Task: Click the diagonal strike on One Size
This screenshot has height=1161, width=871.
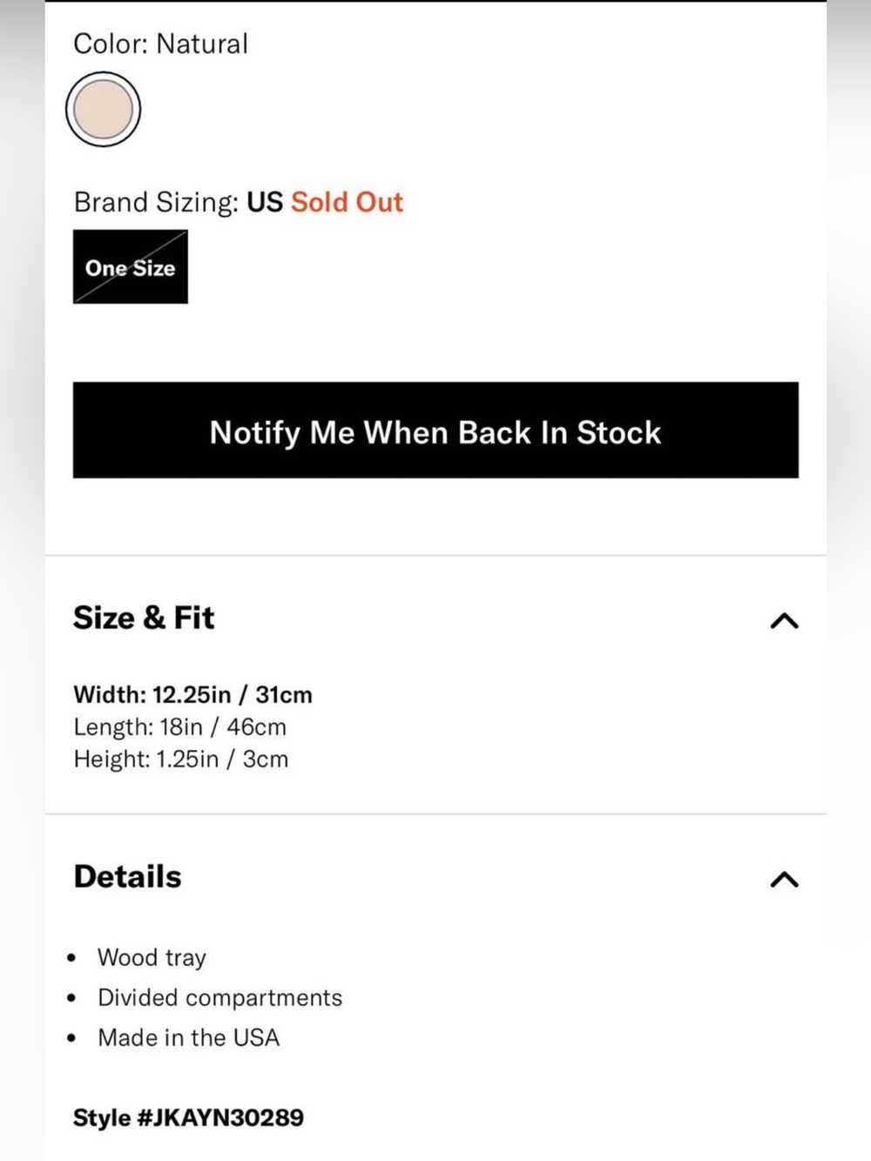Action: 131,267
